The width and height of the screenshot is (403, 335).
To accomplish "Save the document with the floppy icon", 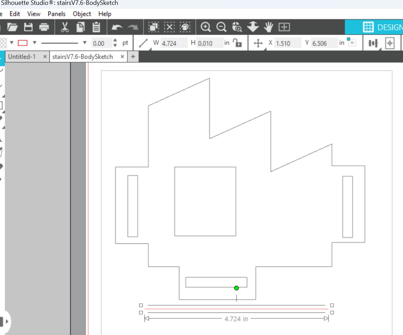I will tap(28, 27).
